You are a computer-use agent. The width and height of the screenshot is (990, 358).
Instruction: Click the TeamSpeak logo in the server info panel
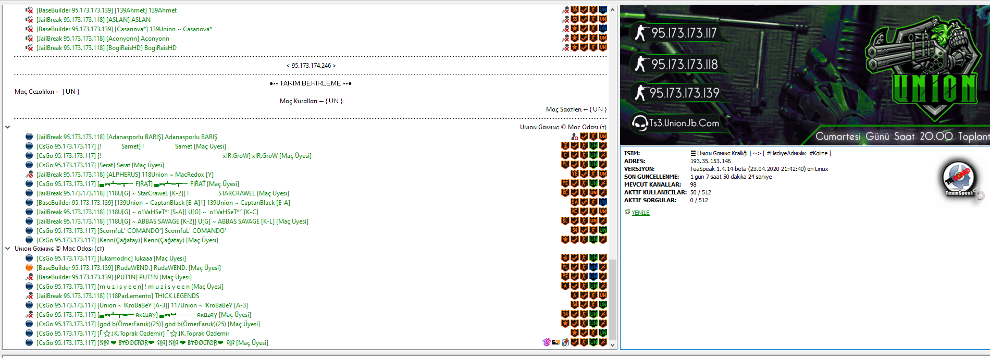[x=961, y=180]
